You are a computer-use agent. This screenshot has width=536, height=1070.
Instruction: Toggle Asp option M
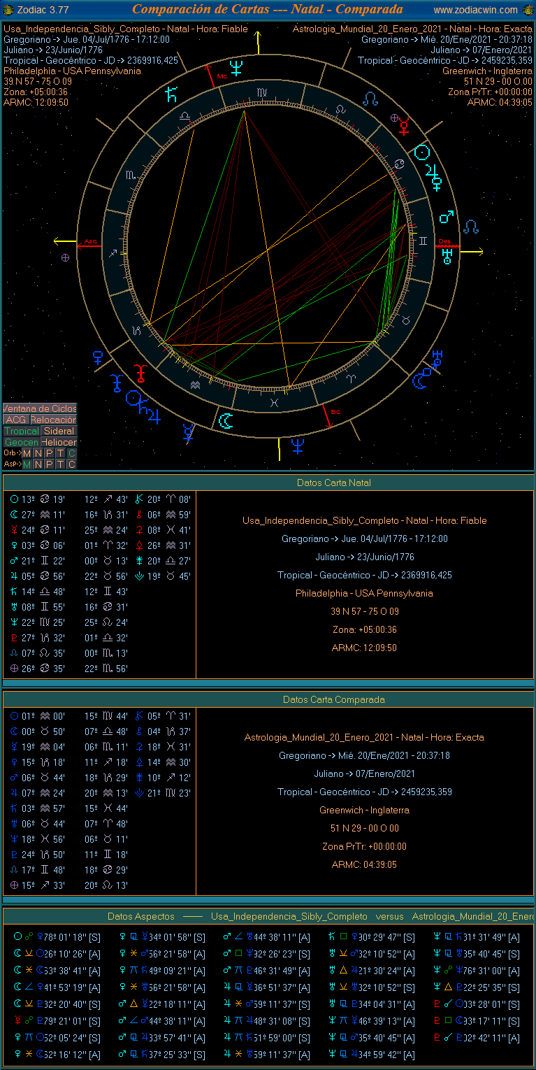click(x=27, y=464)
